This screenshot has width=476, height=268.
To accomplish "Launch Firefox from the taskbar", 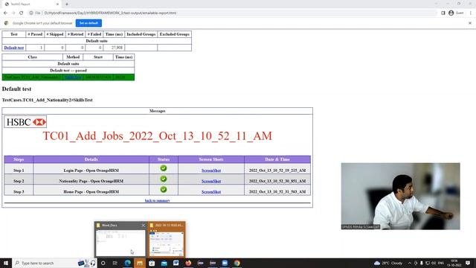I will click(188, 263).
